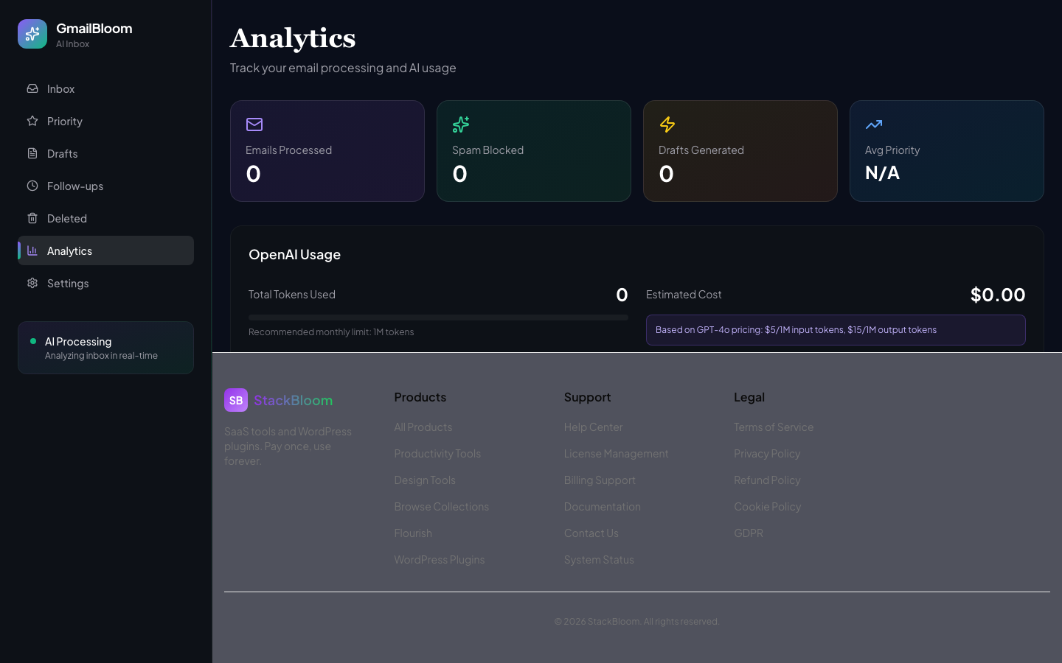
Task: Click the Emails Processed envelope icon
Action: click(254, 125)
